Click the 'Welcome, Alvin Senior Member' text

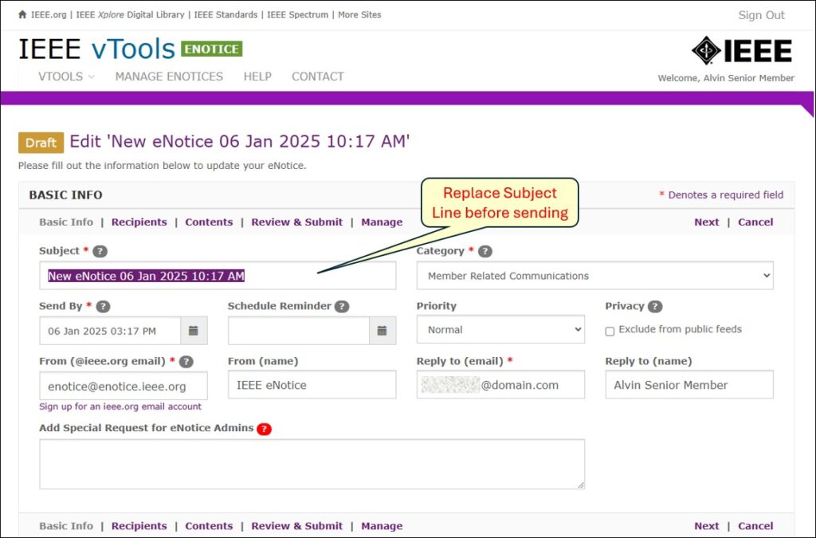coord(726,78)
